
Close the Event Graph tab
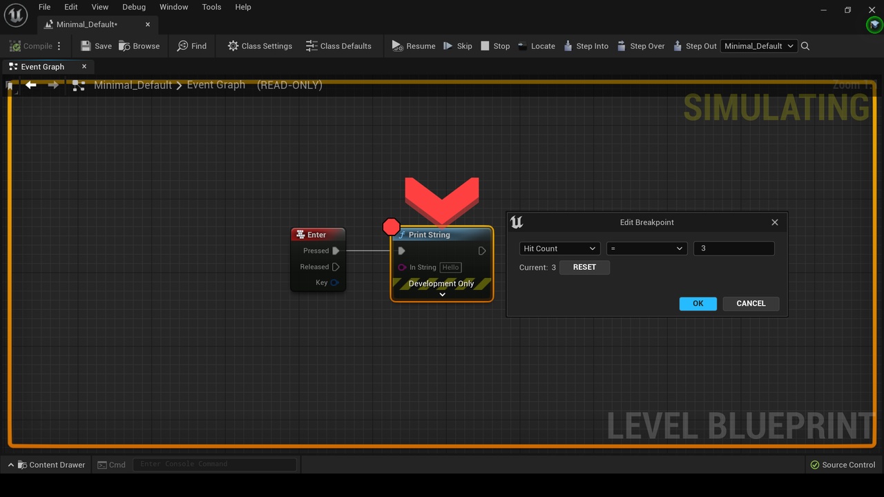(x=84, y=67)
